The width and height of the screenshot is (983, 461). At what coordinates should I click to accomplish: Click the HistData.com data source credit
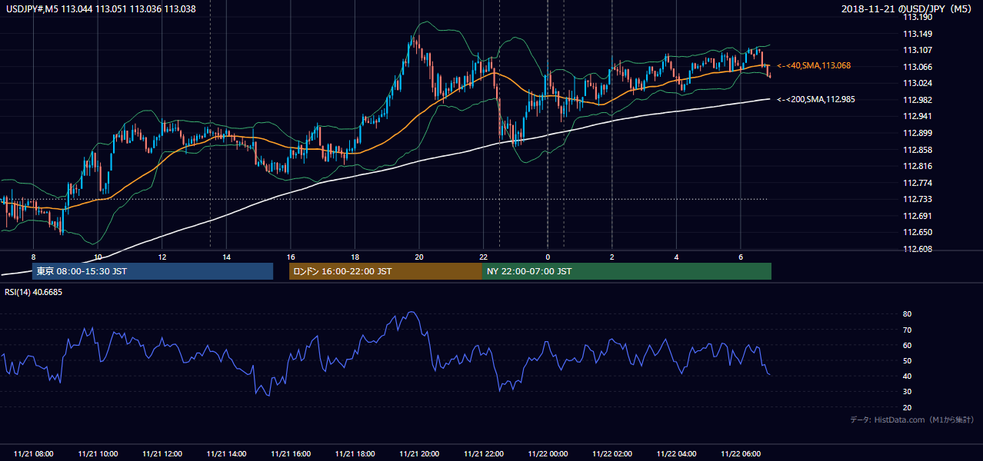click(x=912, y=420)
